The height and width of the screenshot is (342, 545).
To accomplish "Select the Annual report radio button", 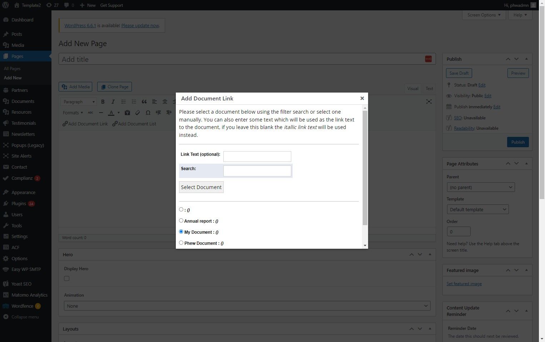I will tap(181, 220).
